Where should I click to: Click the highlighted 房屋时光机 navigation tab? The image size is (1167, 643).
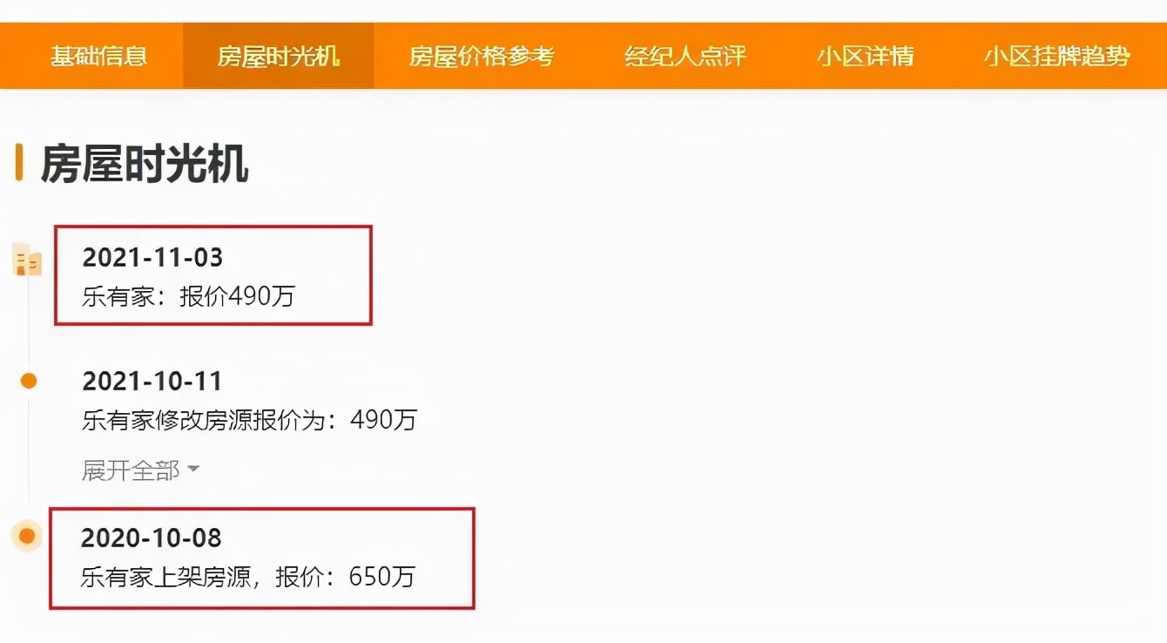tap(277, 54)
